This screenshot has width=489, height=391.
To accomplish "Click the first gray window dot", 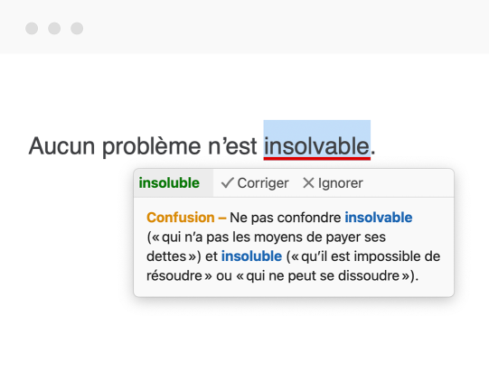I will click(x=32, y=28).
